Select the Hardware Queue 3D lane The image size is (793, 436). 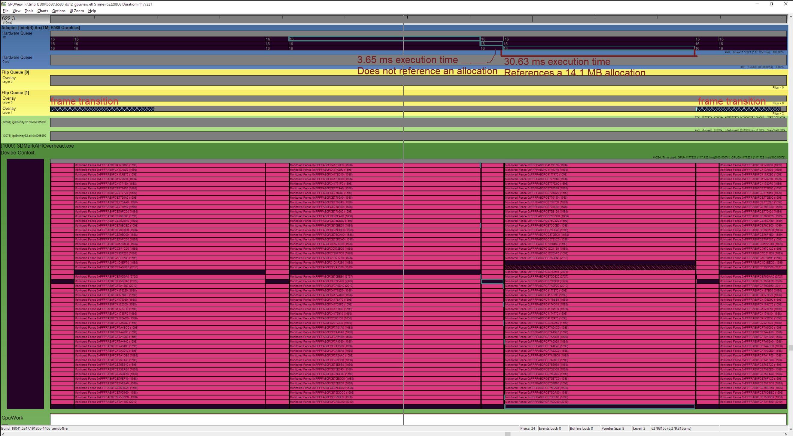(17, 35)
